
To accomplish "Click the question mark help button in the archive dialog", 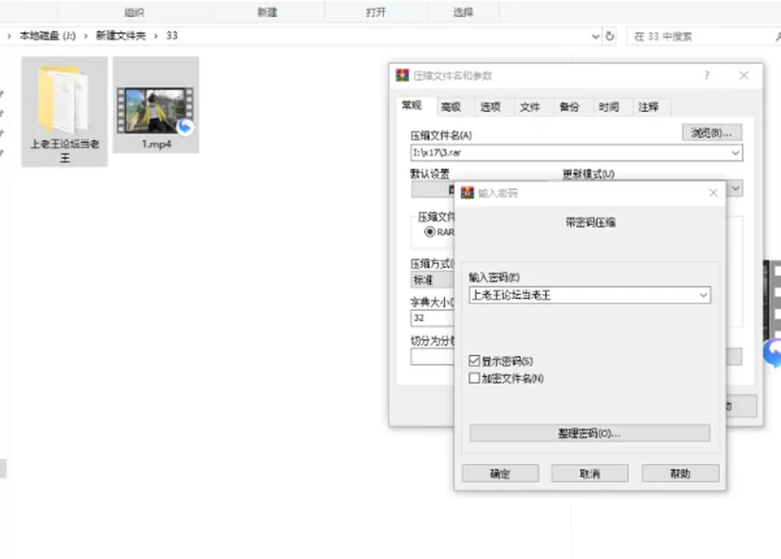I will click(707, 75).
